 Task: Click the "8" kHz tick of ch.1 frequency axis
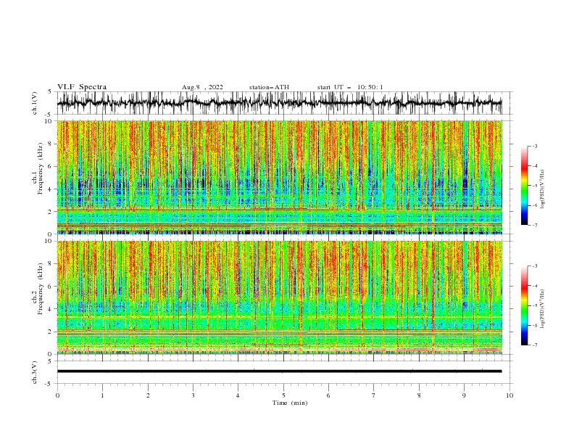coord(51,144)
